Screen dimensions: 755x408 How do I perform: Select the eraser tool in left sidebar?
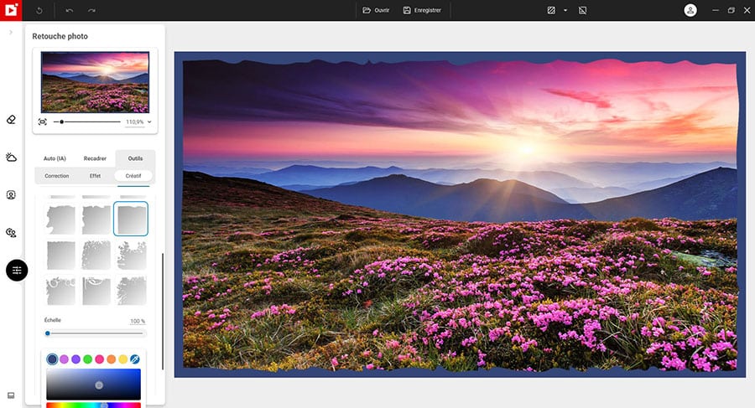point(11,120)
